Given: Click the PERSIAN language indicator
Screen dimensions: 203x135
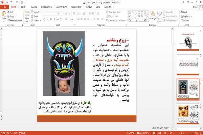Looking at the screenshot, I should point(22,133).
